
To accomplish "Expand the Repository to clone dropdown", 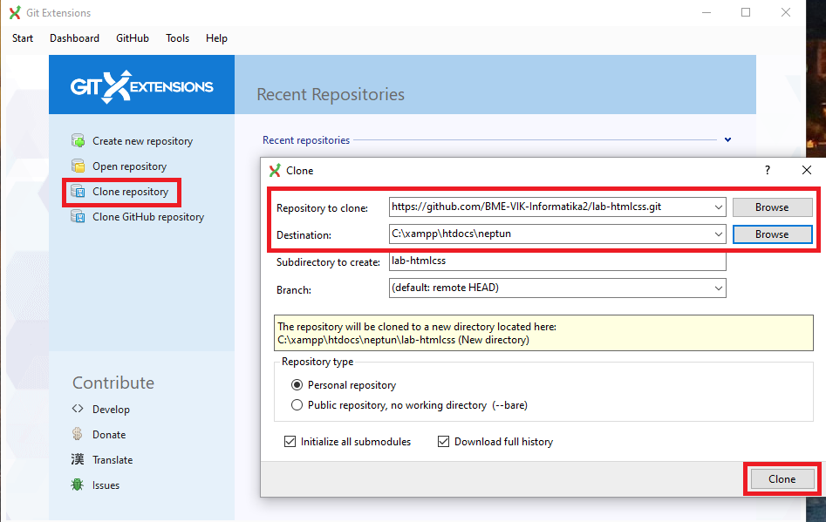I will [718, 207].
